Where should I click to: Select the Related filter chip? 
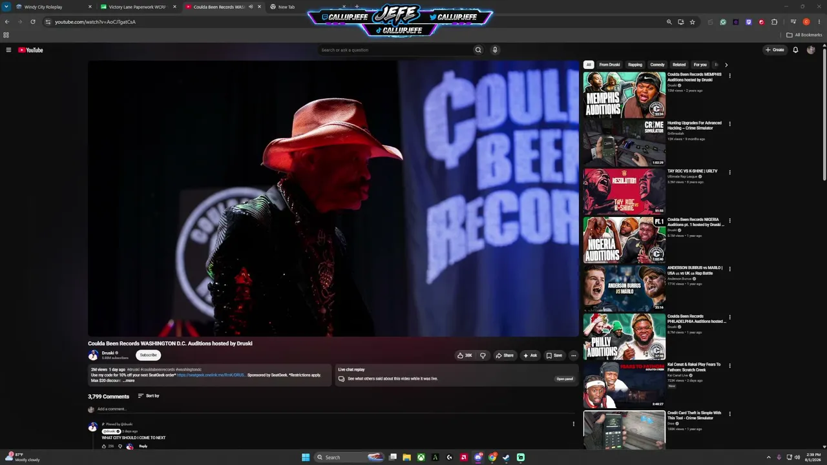(679, 65)
